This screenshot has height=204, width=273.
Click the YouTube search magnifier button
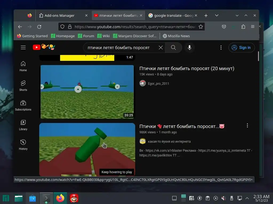click(173, 48)
